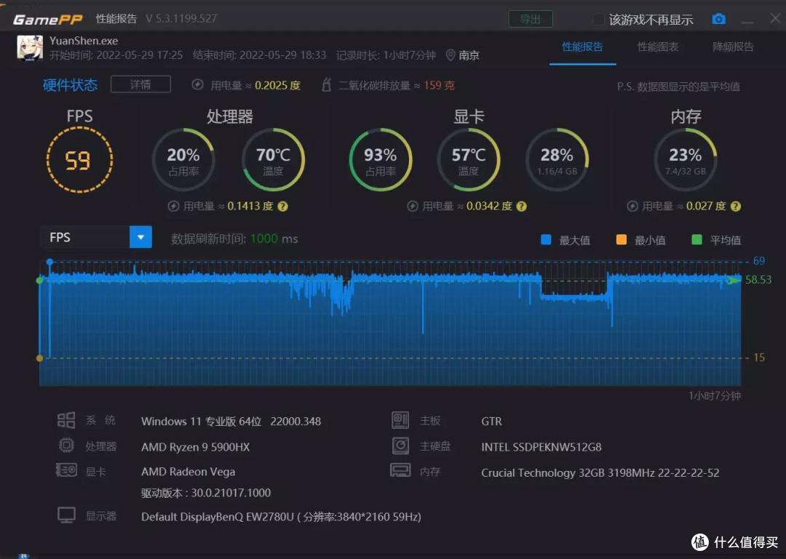Click the RAM module icon beside 内存 row
Screen dimensions: 786x559
point(400,470)
